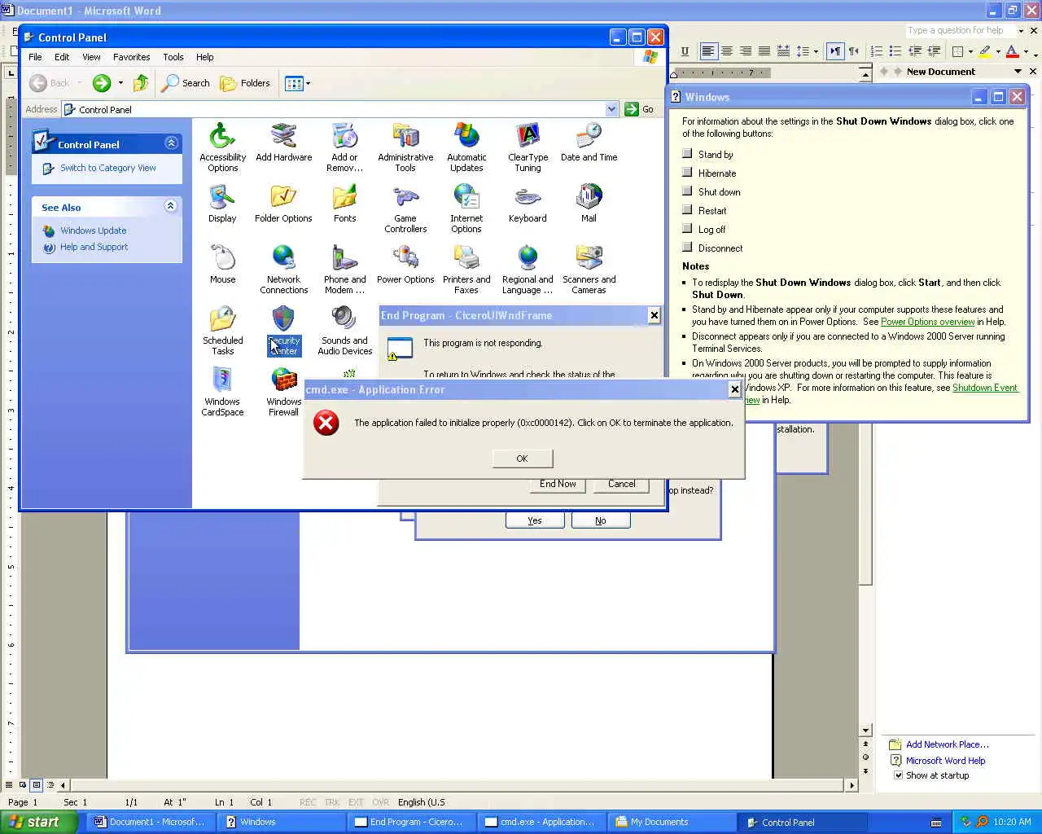Toggle Show at startup checkbox
The image size is (1042, 834).
(x=899, y=775)
